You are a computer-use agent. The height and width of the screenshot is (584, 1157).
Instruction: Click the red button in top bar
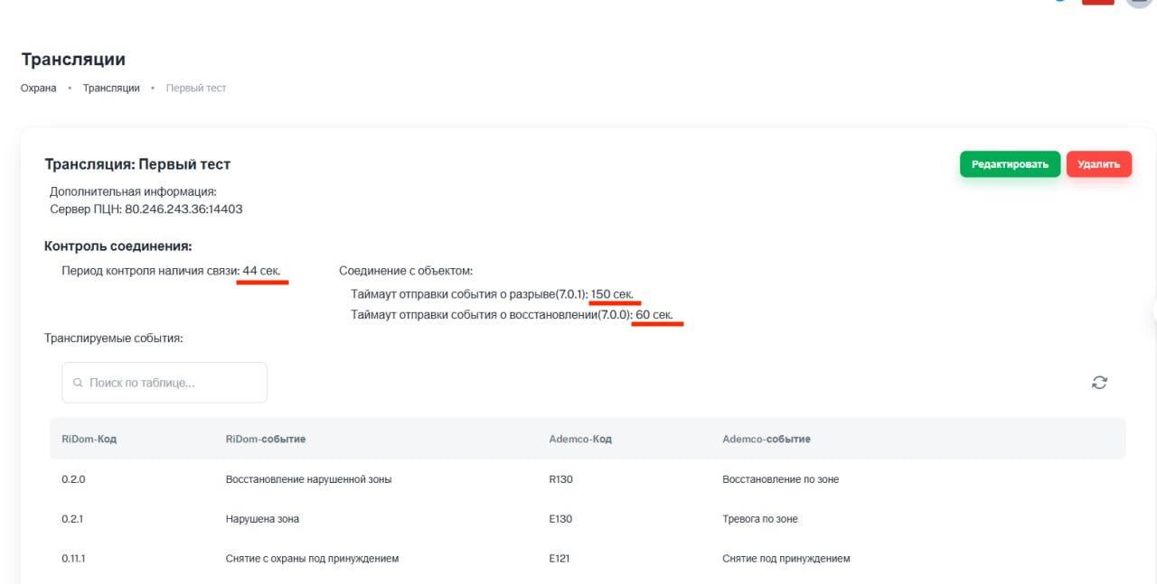(1097, 2)
